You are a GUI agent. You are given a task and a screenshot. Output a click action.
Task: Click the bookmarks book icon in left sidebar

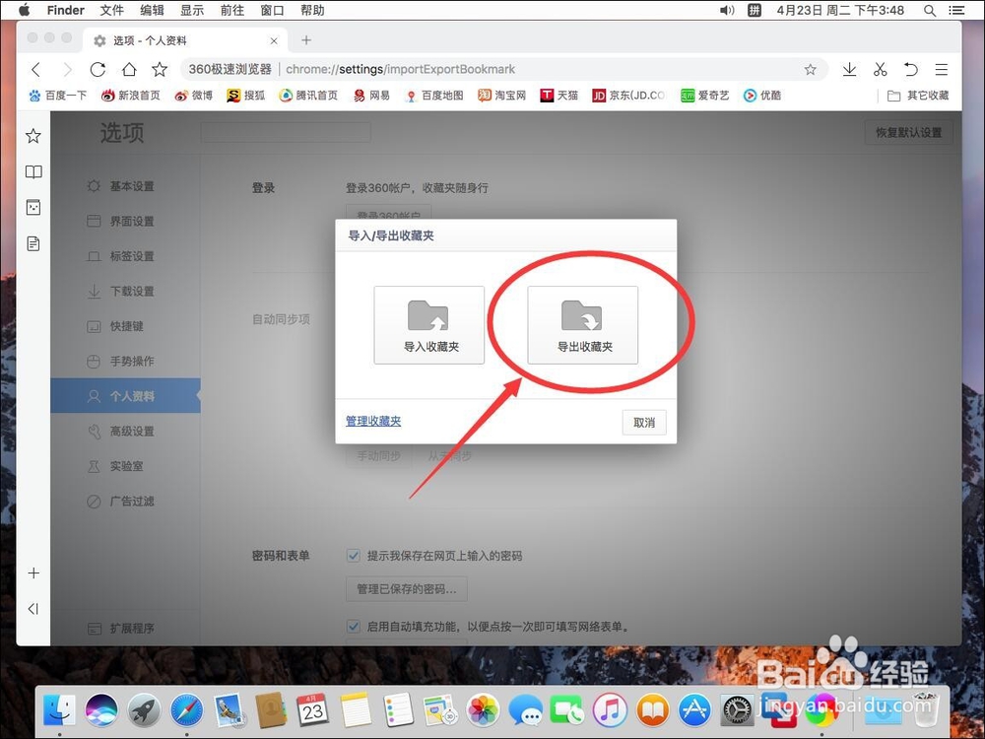coord(33,171)
